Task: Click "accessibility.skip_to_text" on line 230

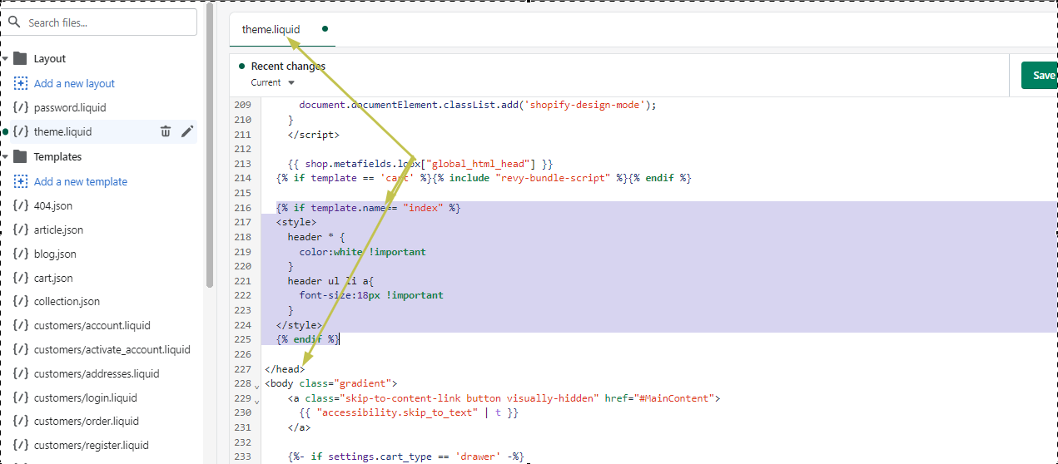Action: tap(396, 412)
